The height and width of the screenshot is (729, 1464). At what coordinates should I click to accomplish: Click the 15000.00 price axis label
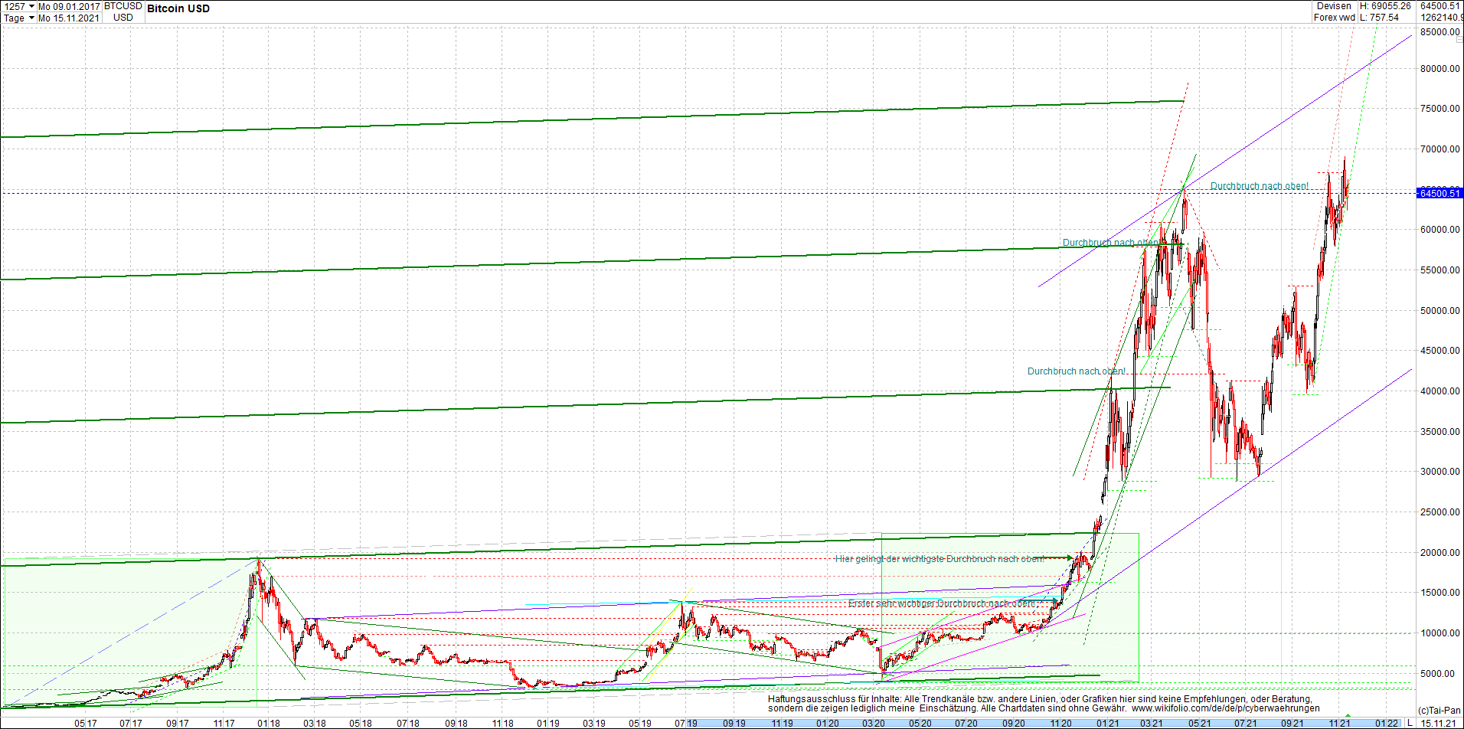click(x=1439, y=593)
